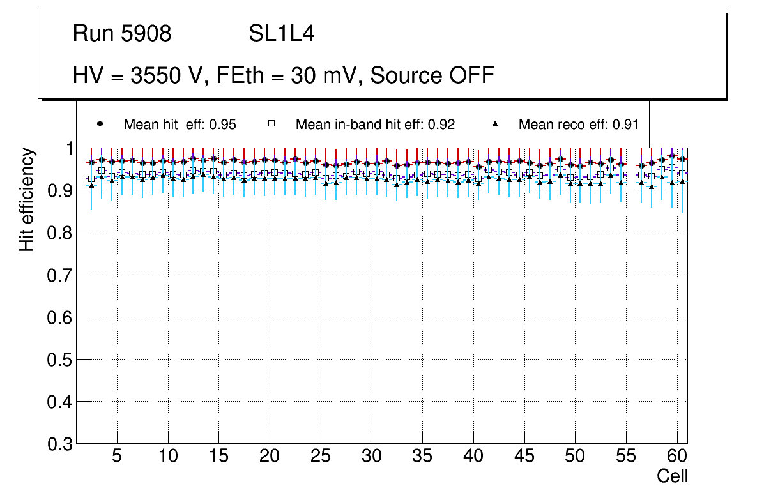Click the filled circle marker in the legend
764x493 pixels.
click(100, 124)
